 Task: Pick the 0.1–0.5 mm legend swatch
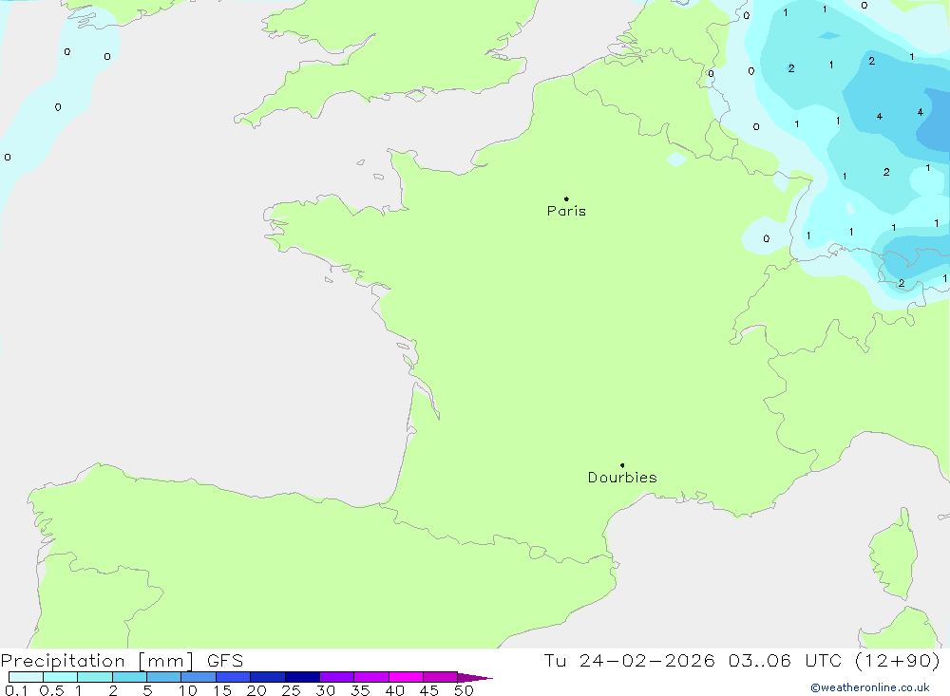26,677
